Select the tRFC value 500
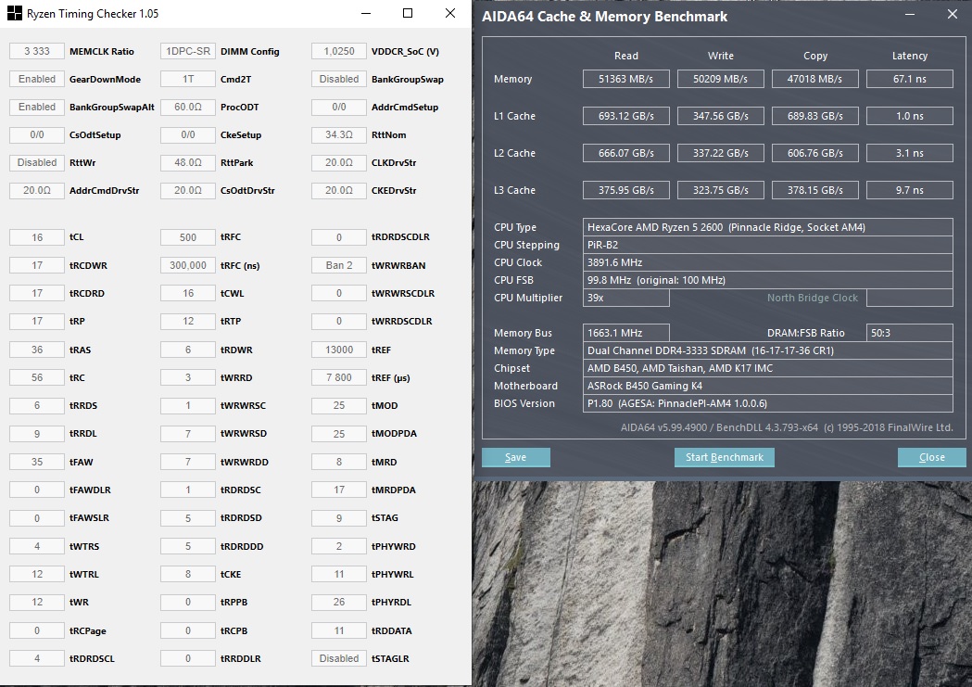The height and width of the screenshot is (687, 972). 188,237
